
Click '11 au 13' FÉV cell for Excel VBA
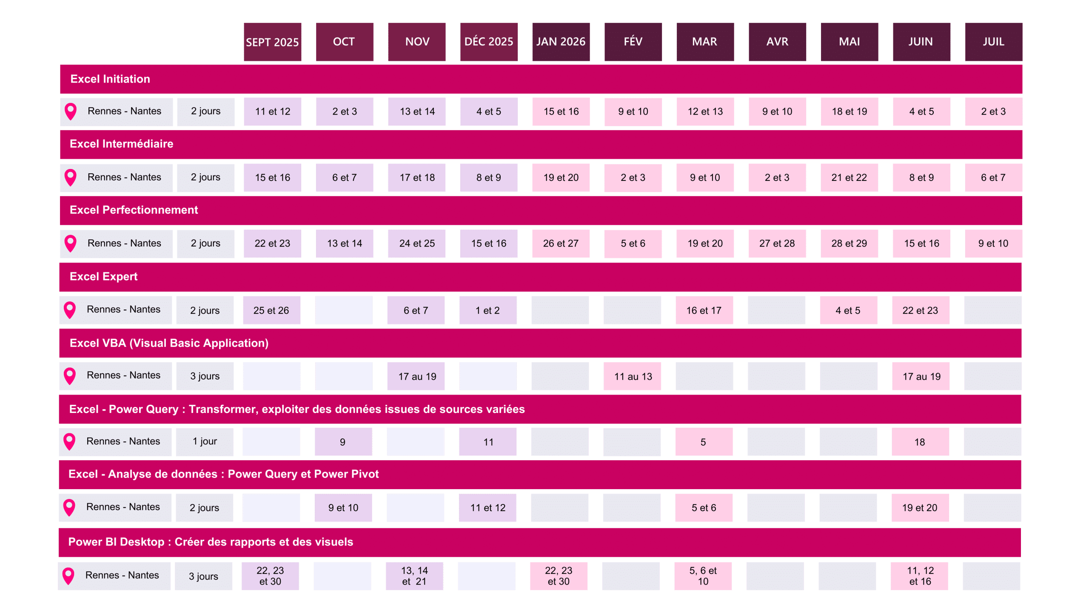632,376
